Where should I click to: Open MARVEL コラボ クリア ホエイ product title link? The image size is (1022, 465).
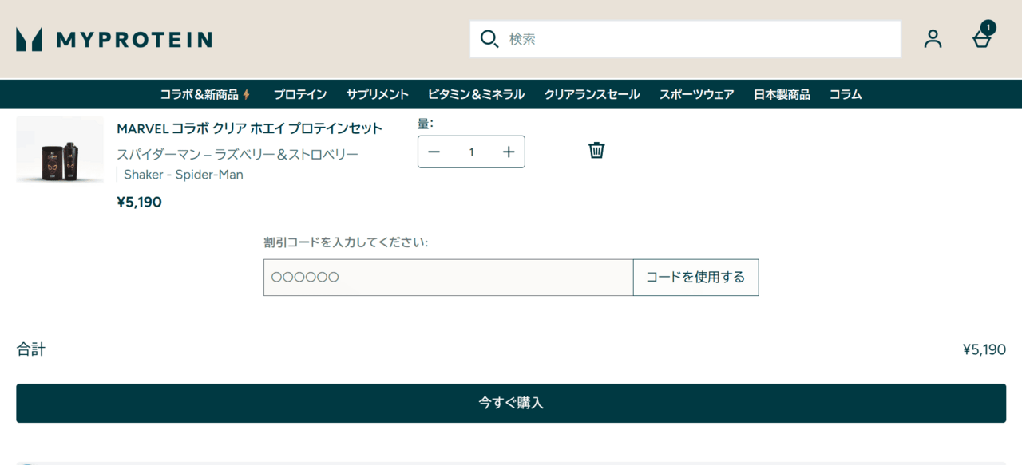249,128
